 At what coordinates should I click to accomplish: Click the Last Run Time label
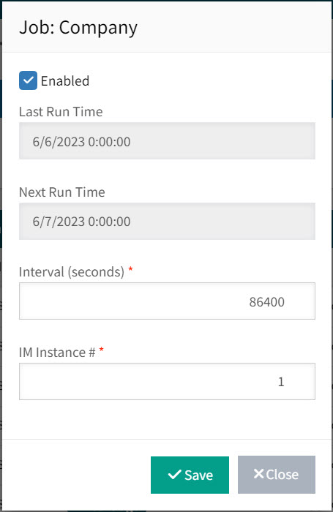tap(61, 112)
